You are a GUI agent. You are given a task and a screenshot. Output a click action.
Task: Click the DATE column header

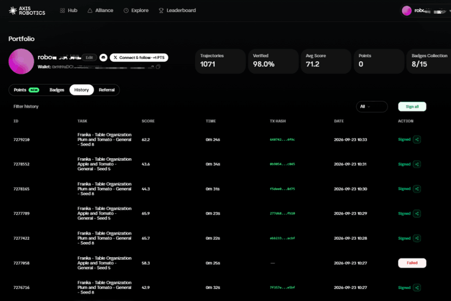pyautogui.click(x=339, y=121)
